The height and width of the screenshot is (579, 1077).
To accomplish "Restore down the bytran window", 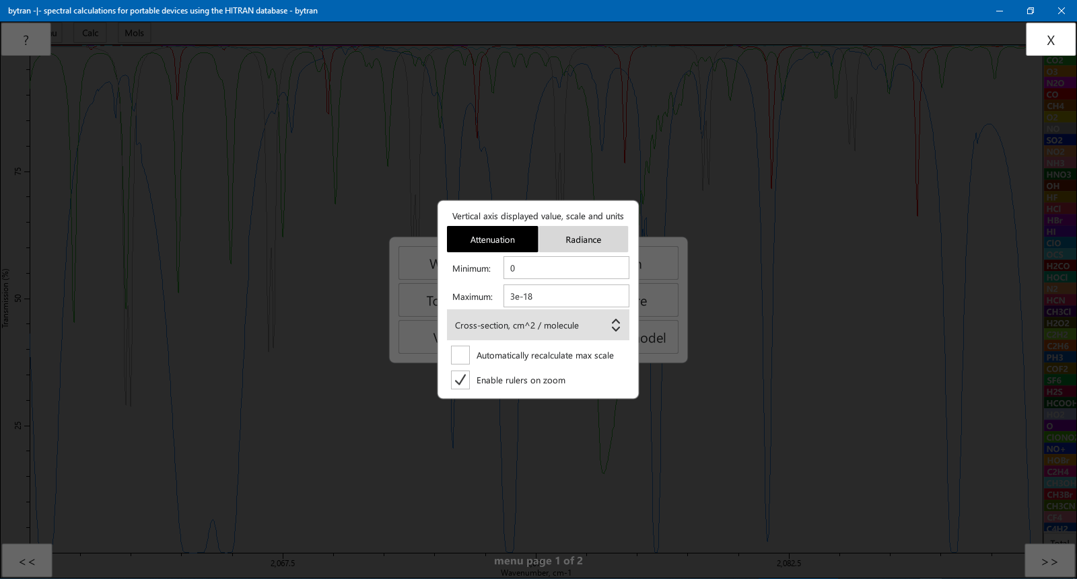I will [x=1030, y=11].
